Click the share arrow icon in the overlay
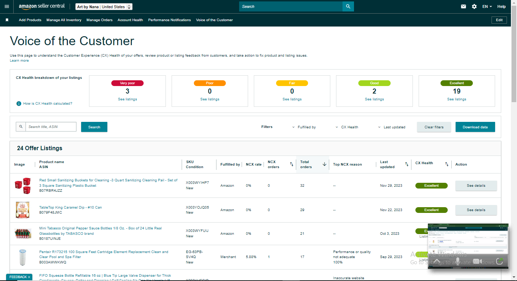This screenshot has height=281, width=517. point(499,261)
